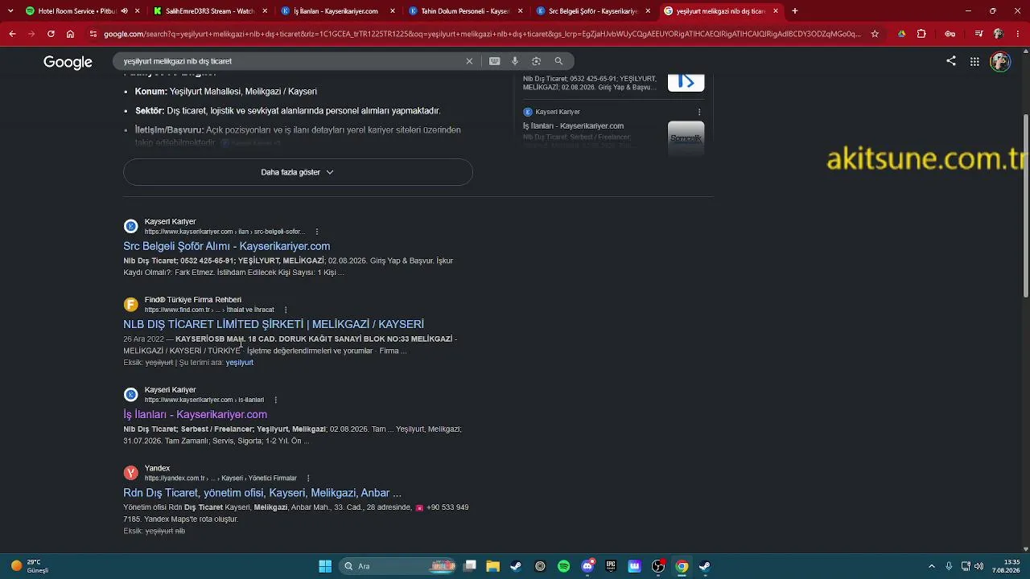
Task: Open Chrome from the taskbar
Action: point(682,566)
